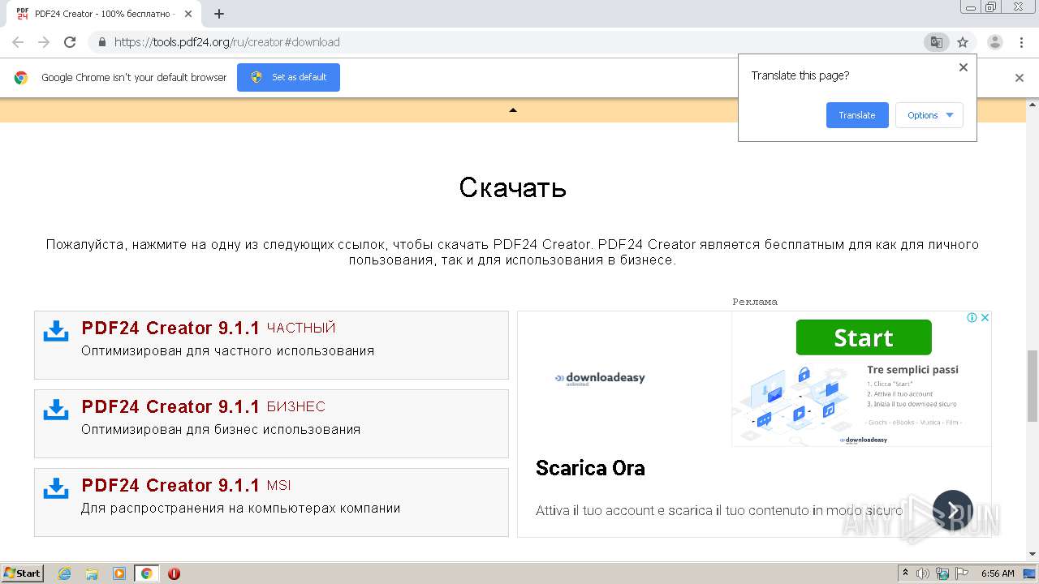Reload the page with refresh icon
Viewport: 1039px width, 584px height.
(x=70, y=42)
